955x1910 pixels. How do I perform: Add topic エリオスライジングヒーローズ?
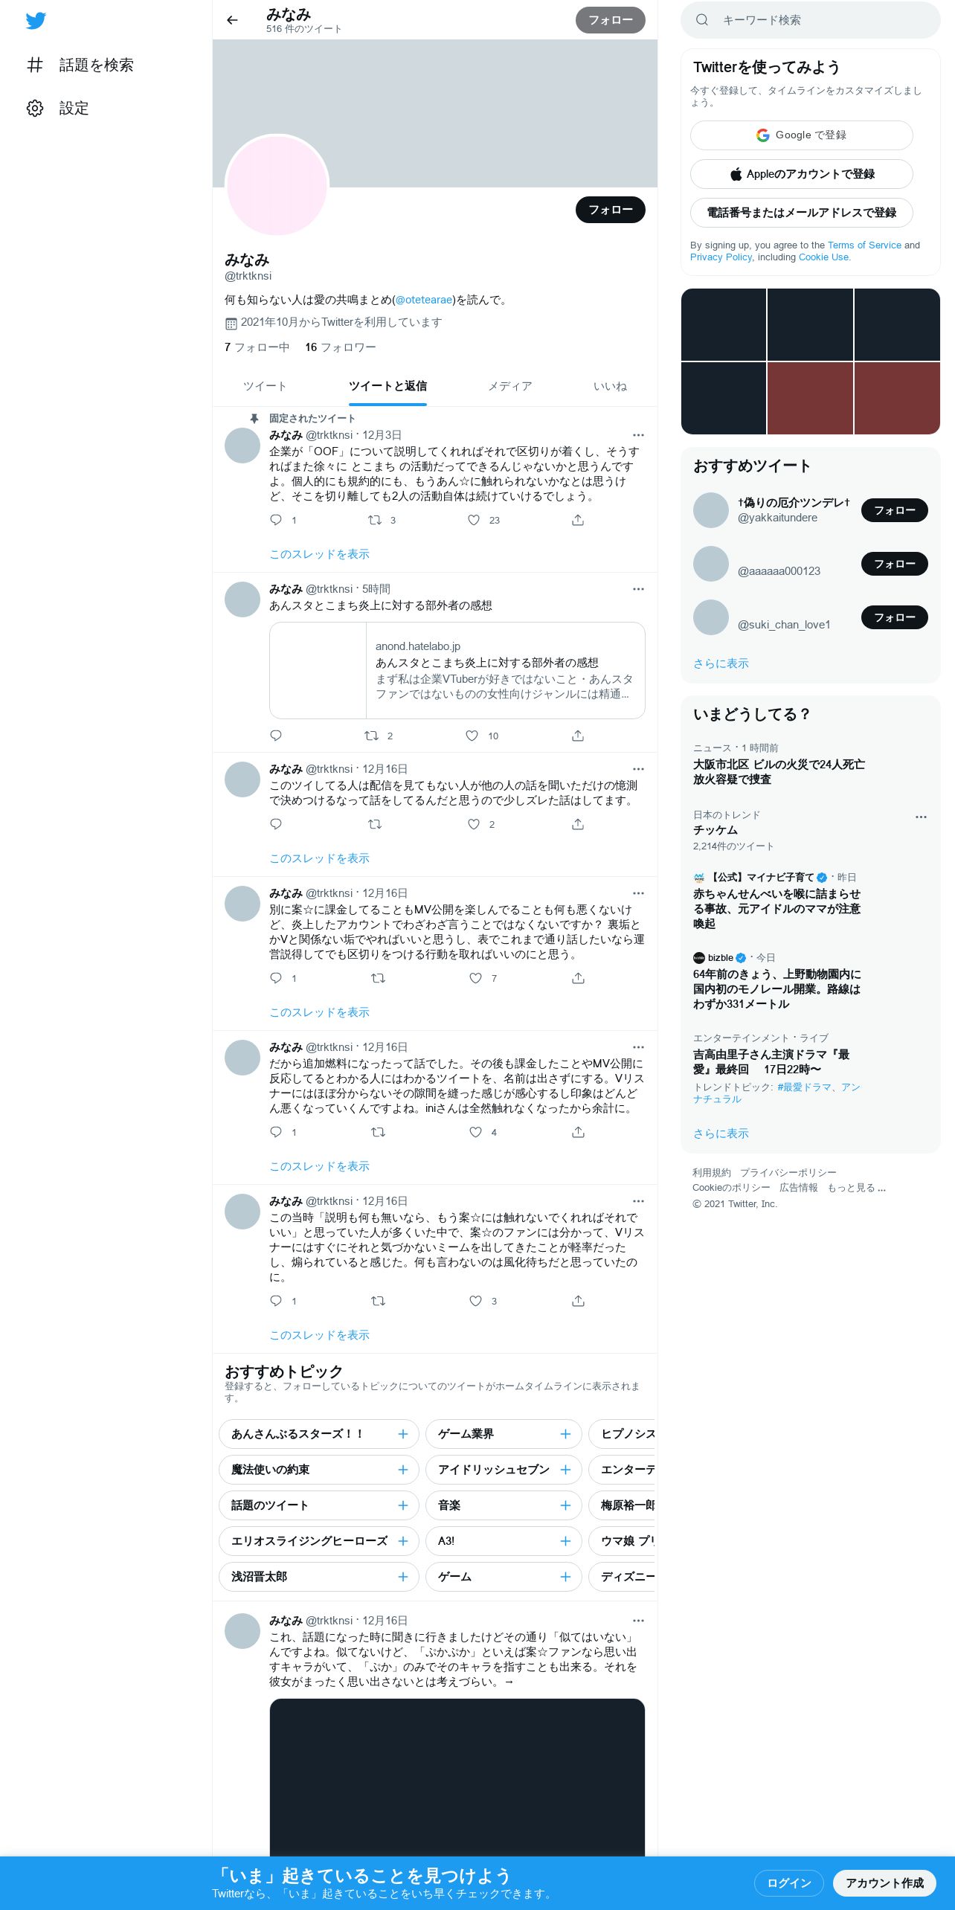pyautogui.click(x=402, y=1541)
